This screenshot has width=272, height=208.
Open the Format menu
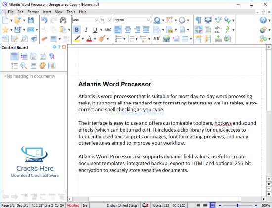(33, 12)
